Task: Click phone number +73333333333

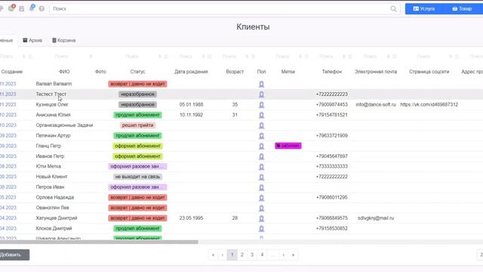Action: pos(332,166)
